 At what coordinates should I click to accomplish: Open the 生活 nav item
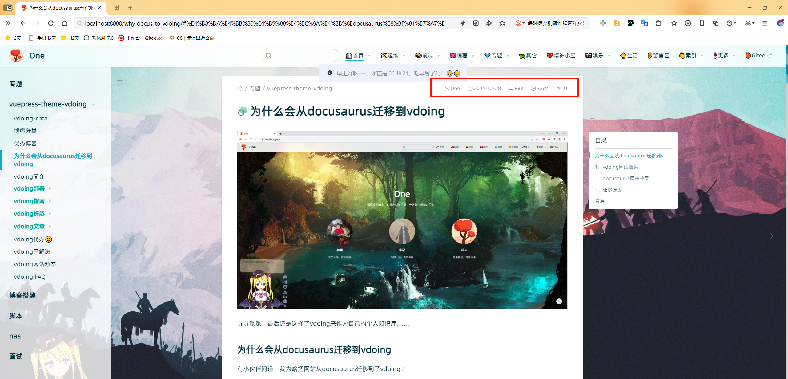(629, 56)
